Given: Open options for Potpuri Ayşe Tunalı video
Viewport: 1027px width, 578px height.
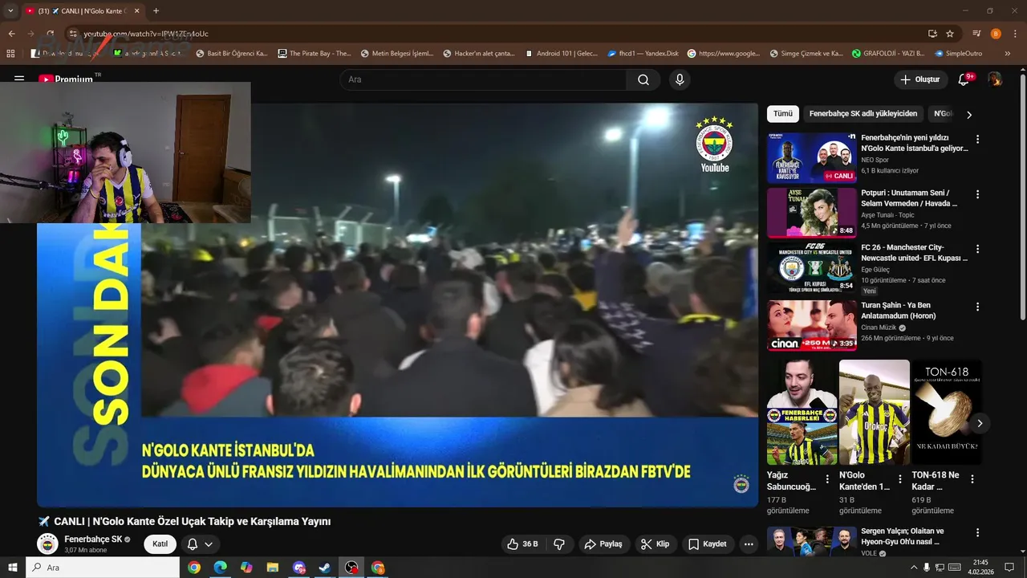Looking at the screenshot, I should (977, 194).
